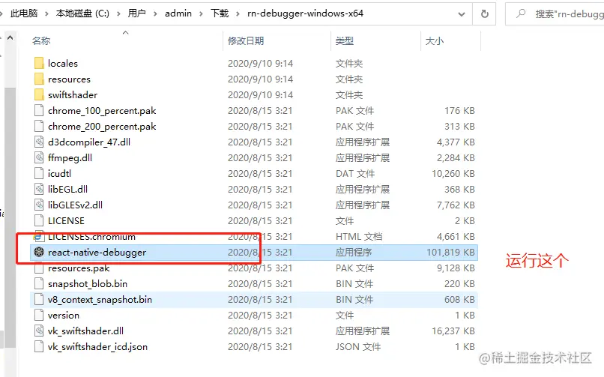Expand the chevron after 用户 breadcrumb

[x=155, y=13]
